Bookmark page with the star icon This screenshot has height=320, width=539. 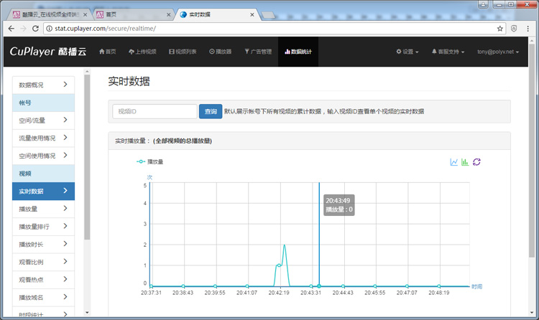click(x=500, y=29)
